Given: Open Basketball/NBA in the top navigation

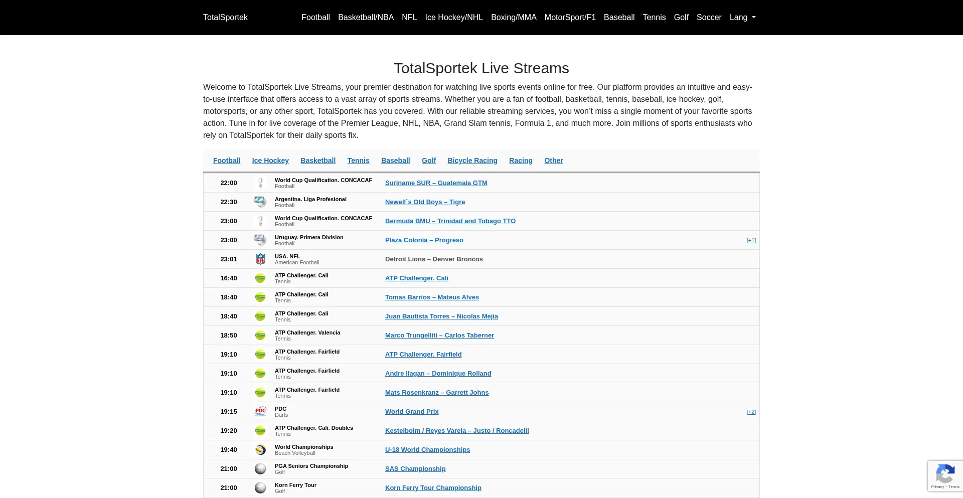Looking at the screenshot, I should [x=366, y=18].
